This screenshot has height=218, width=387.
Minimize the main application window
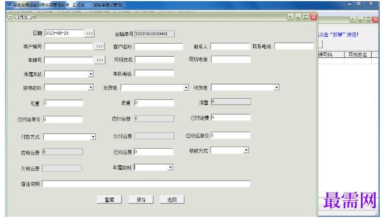click(x=349, y=4)
